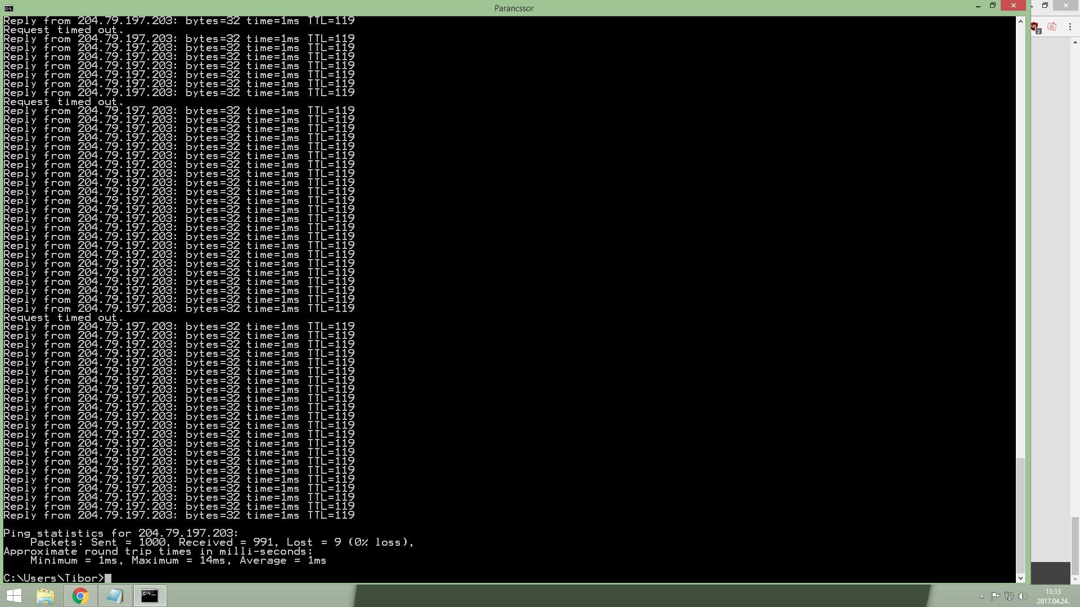
Task: Switch to Google Chrome in taskbar
Action: (80, 596)
